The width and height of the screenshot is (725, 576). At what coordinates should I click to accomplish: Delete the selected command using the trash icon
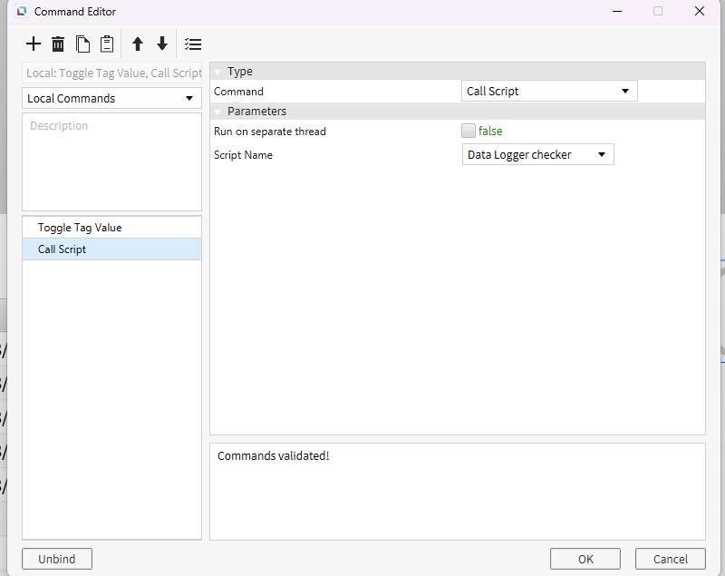tap(58, 44)
